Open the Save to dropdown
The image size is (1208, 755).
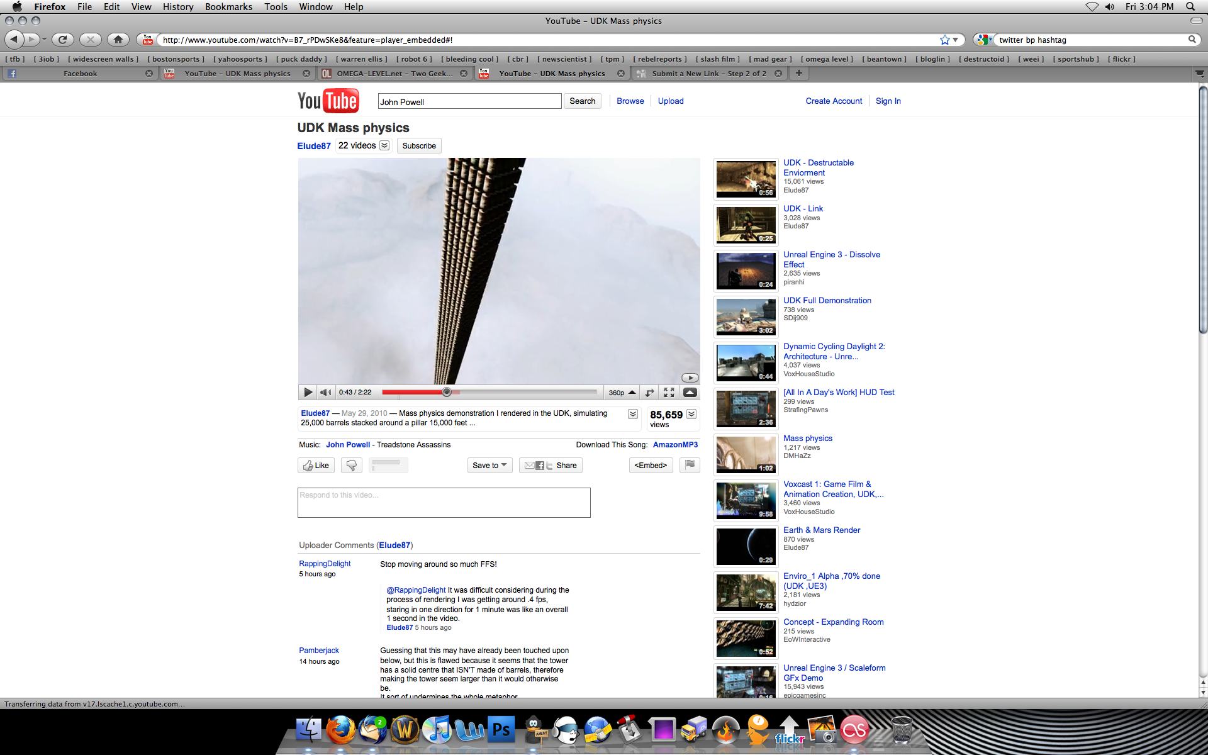[489, 466]
